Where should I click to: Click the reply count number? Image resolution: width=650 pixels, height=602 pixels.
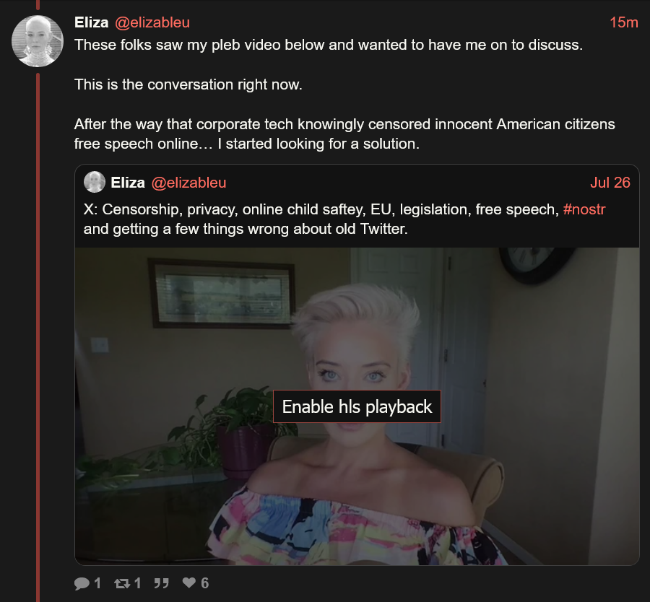97,583
